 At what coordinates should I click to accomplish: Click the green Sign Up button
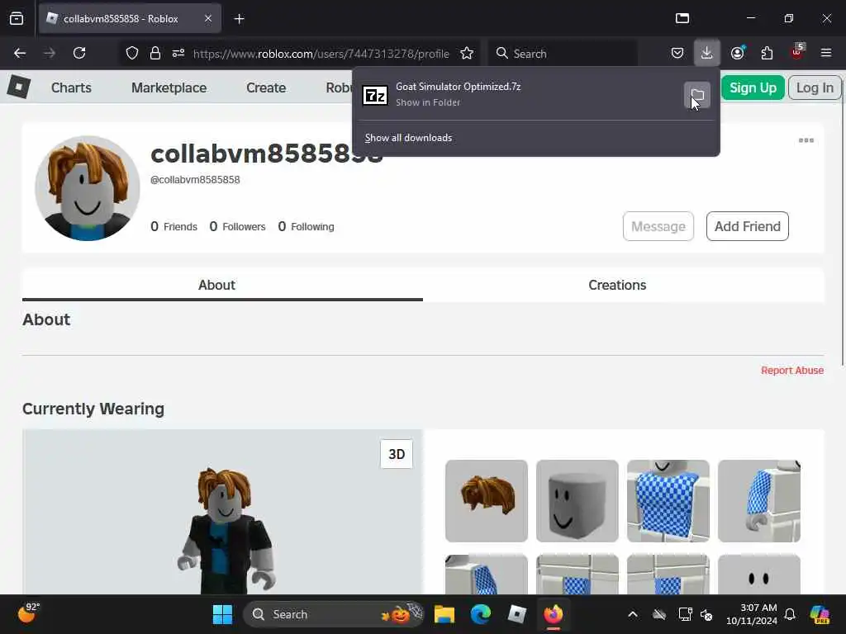(x=753, y=88)
